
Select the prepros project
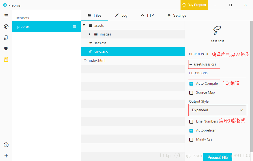click(x=46, y=26)
